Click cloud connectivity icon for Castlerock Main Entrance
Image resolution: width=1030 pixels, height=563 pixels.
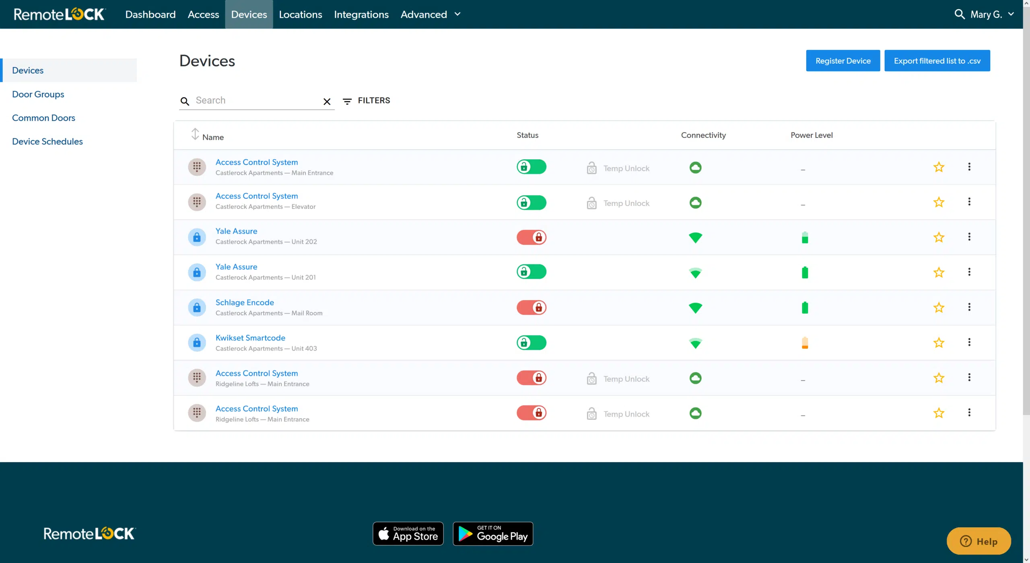coord(695,167)
